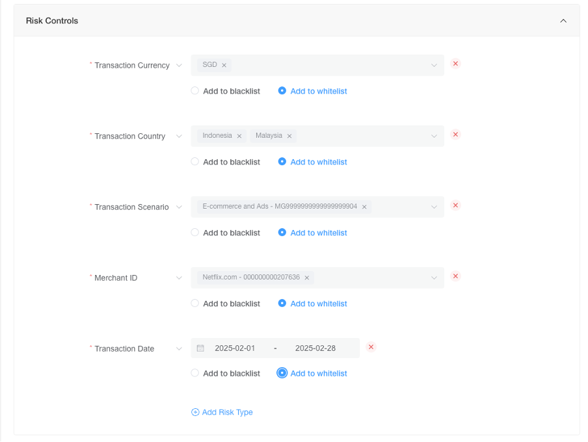Delete the Transaction Country risk row
This screenshot has width=588, height=442.
(x=455, y=135)
